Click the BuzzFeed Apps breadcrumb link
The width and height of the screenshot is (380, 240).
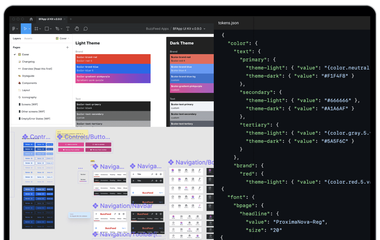pyautogui.click(x=157, y=29)
